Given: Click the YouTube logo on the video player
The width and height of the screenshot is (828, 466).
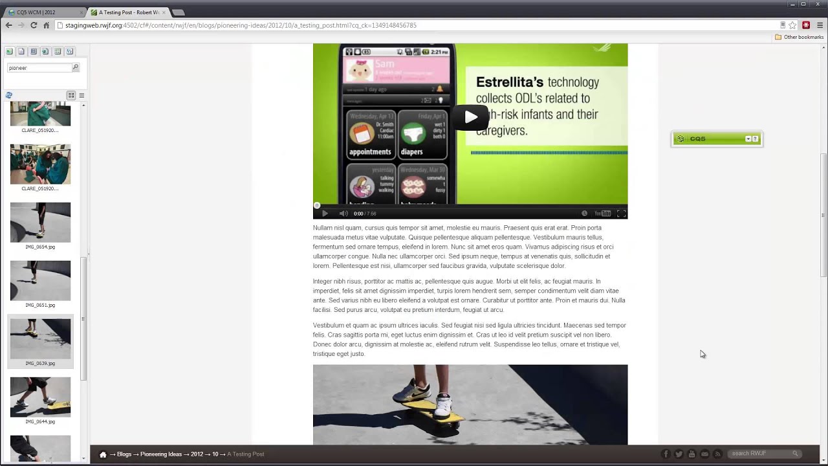Looking at the screenshot, I should (x=603, y=214).
